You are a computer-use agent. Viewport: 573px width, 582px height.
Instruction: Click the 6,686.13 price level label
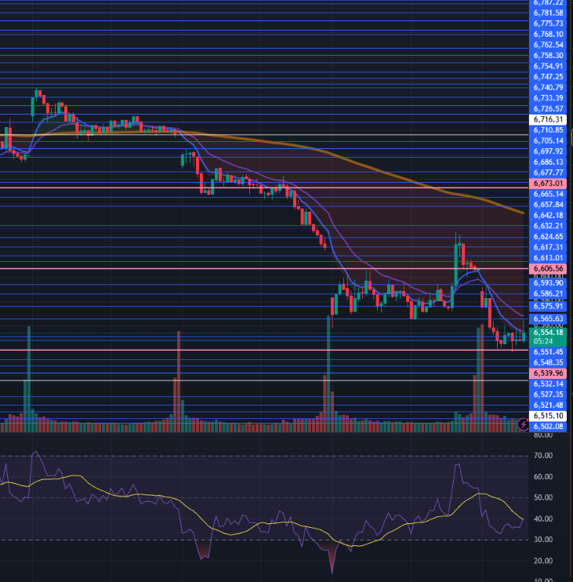click(548, 162)
